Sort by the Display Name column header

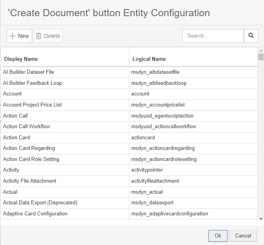tap(21, 59)
